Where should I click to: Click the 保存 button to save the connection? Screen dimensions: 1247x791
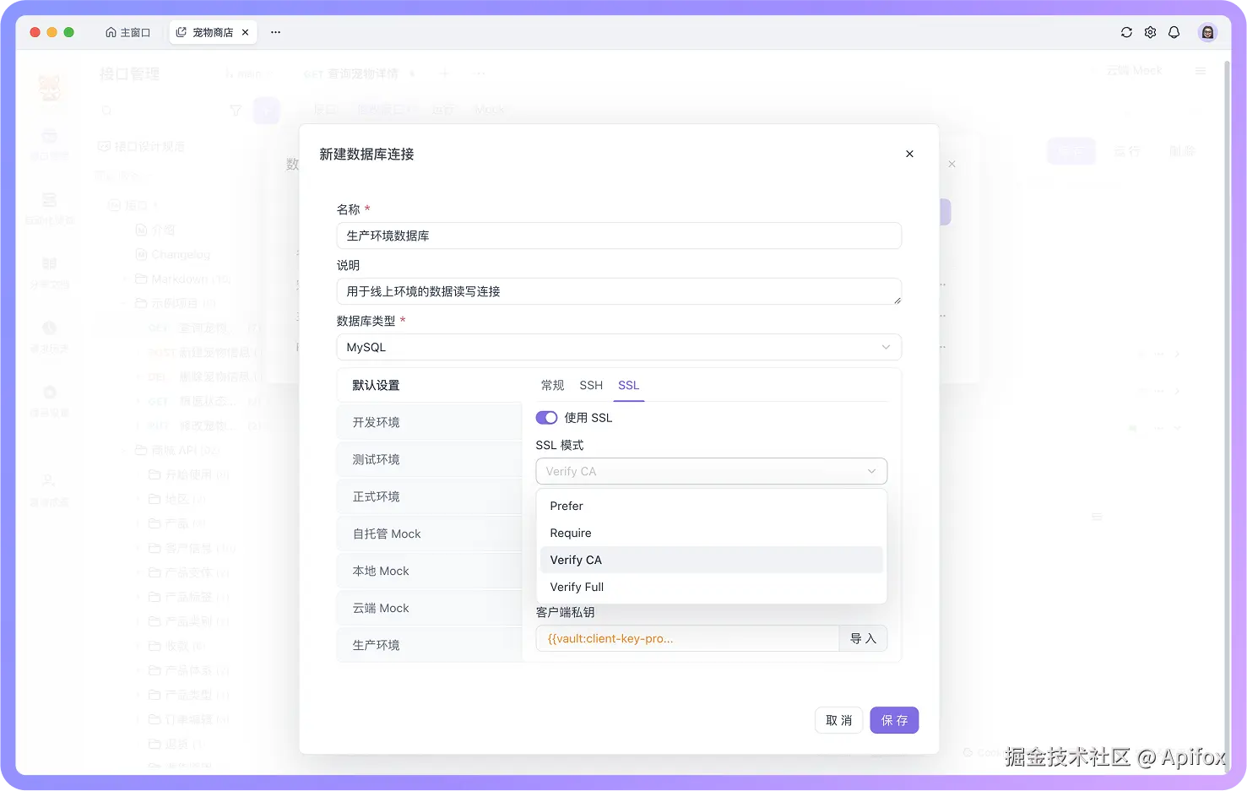tap(894, 720)
